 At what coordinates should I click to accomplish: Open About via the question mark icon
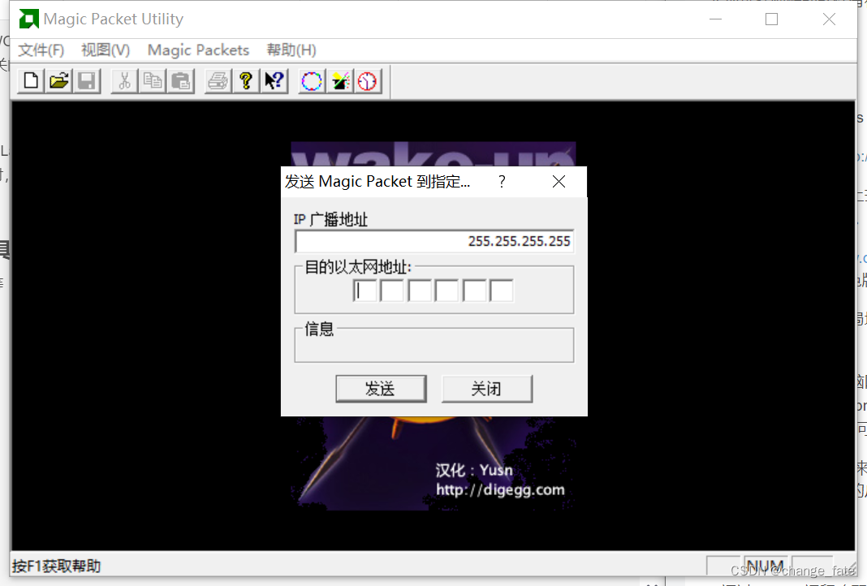pyautogui.click(x=245, y=80)
